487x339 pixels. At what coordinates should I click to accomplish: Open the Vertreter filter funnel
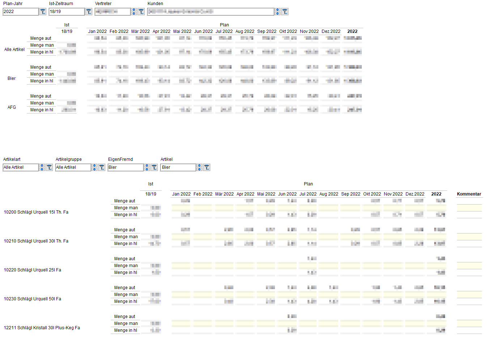pyautogui.click(x=141, y=12)
